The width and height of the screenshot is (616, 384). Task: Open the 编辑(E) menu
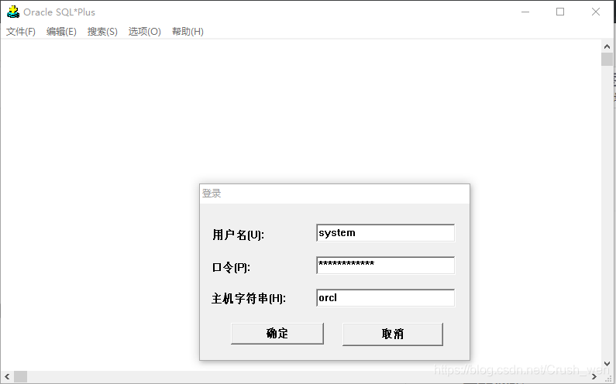pyautogui.click(x=61, y=32)
